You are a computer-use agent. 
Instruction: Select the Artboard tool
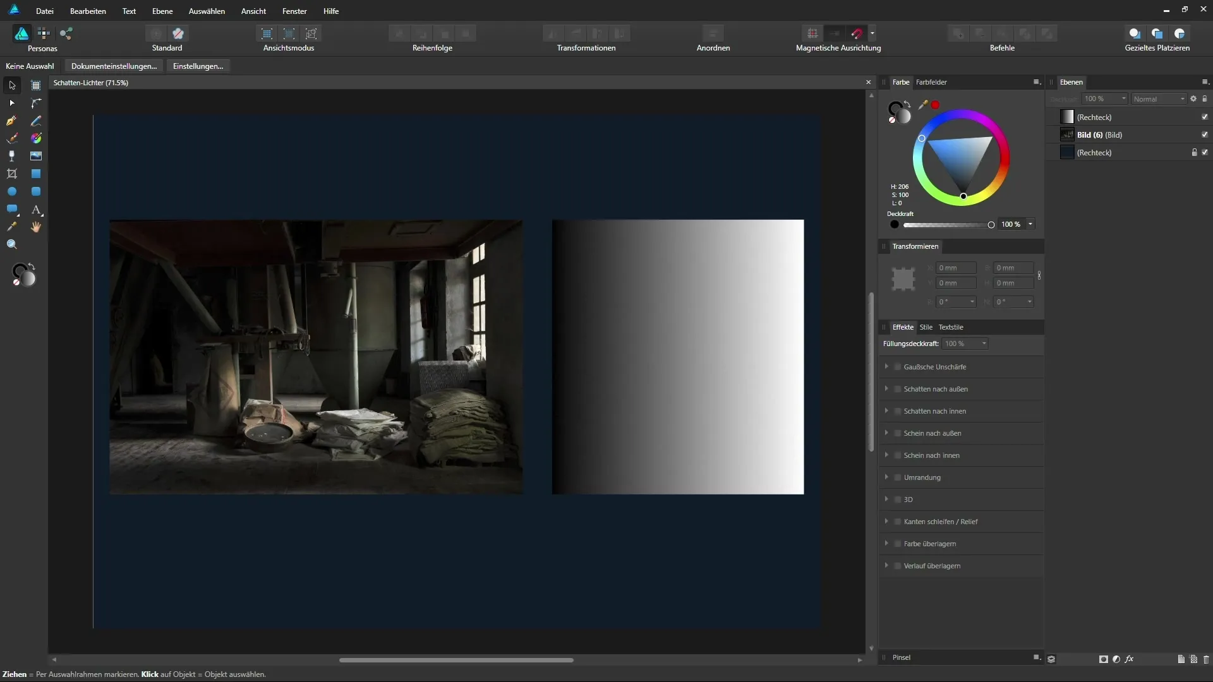[x=36, y=85]
